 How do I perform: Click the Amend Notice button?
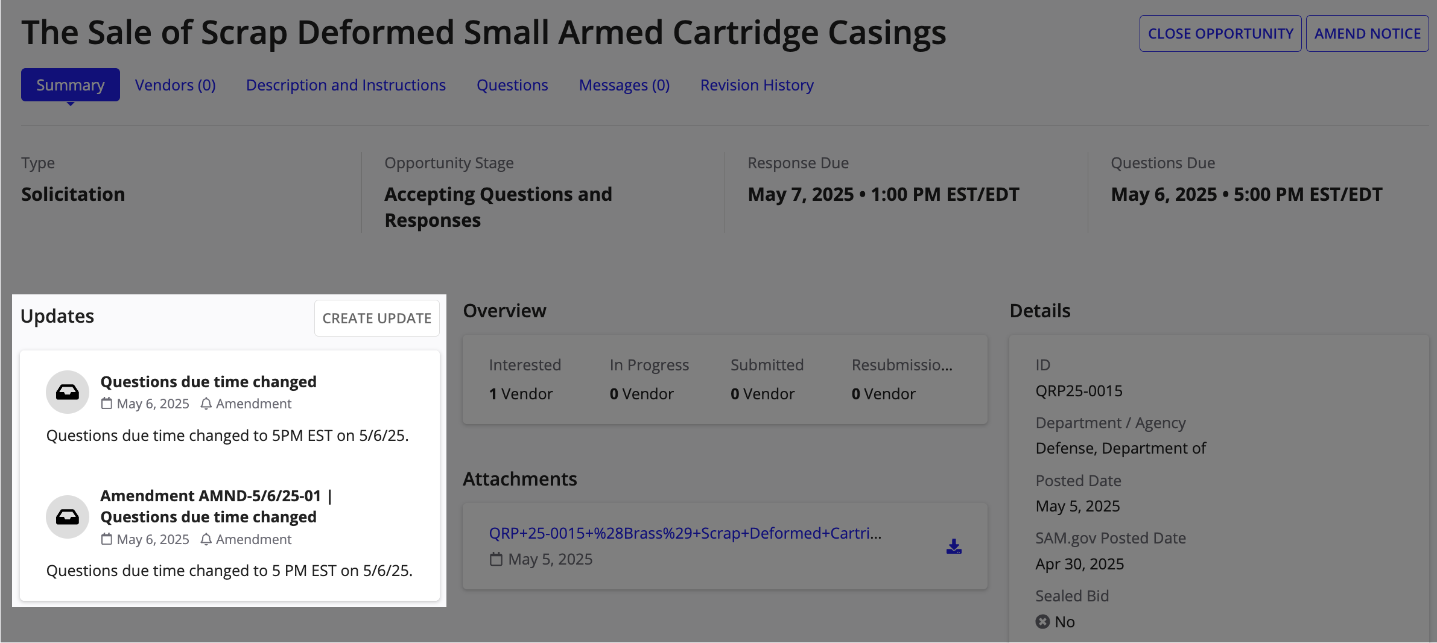[x=1368, y=34]
